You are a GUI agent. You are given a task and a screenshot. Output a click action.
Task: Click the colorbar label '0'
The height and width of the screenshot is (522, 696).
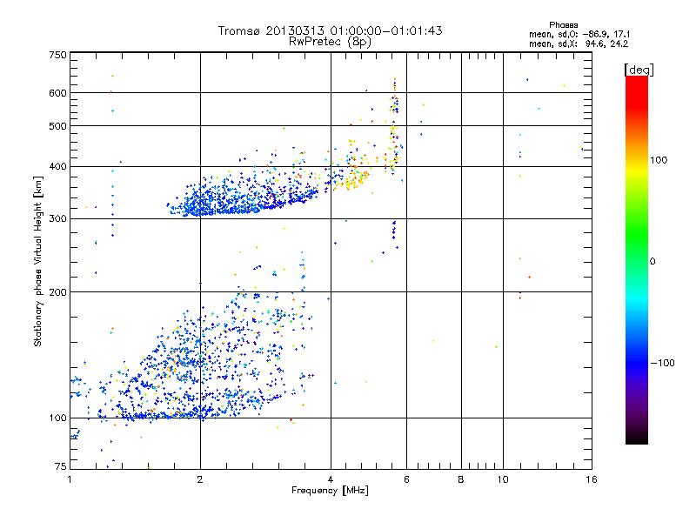[652, 262]
